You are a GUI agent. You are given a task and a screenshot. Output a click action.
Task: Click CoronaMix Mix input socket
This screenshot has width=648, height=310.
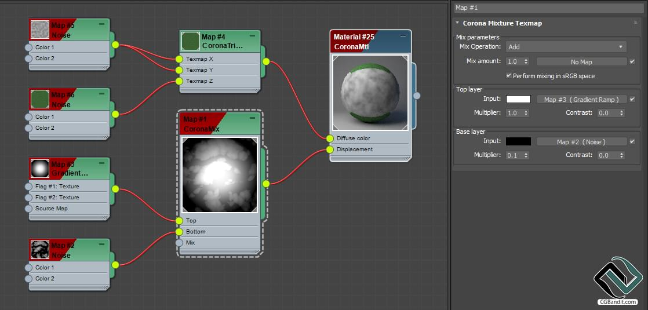(x=179, y=243)
